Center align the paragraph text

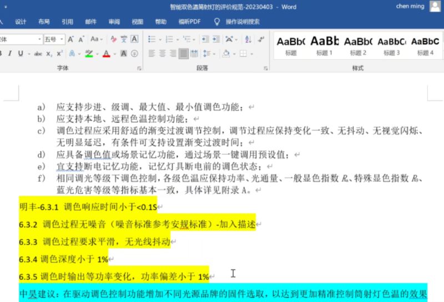pyautogui.click(x=162, y=54)
